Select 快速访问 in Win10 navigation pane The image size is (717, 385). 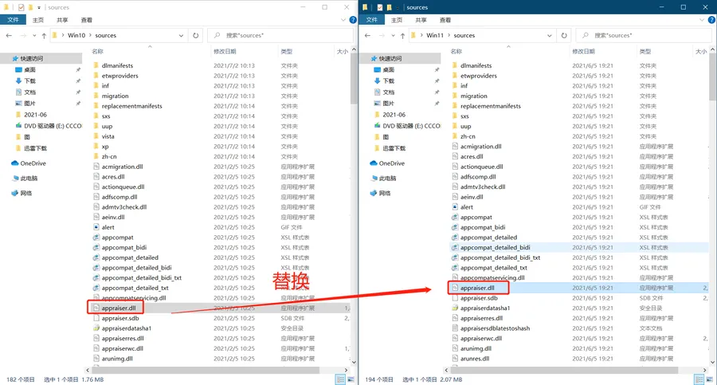pyautogui.click(x=32, y=59)
